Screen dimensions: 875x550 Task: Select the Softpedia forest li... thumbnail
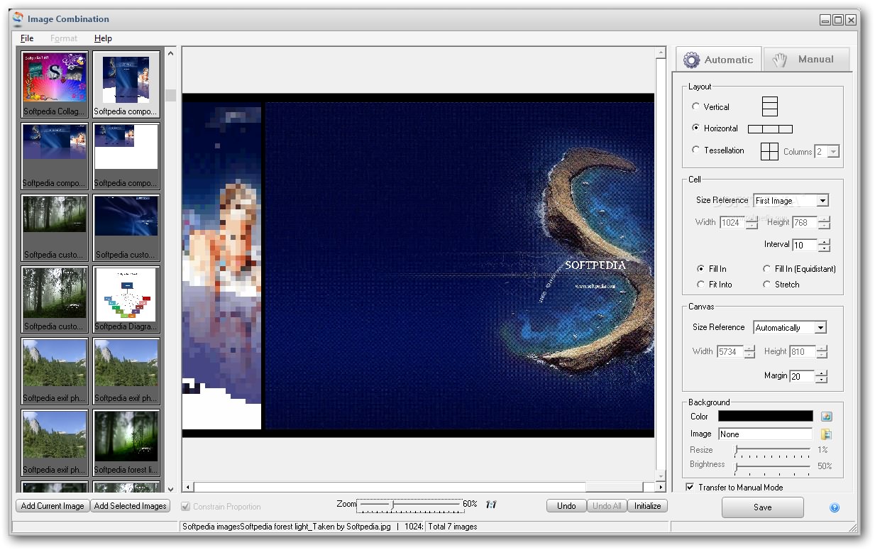pyautogui.click(x=126, y=442)
